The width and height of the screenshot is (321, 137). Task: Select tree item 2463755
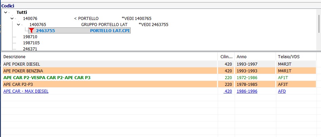pos(45,31)
